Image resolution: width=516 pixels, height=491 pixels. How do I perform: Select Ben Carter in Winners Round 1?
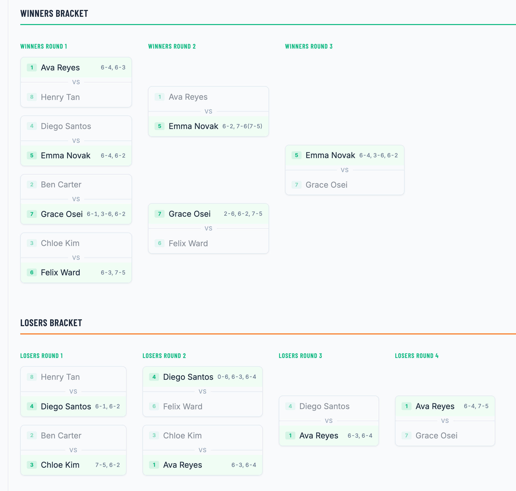coord(76,185)
